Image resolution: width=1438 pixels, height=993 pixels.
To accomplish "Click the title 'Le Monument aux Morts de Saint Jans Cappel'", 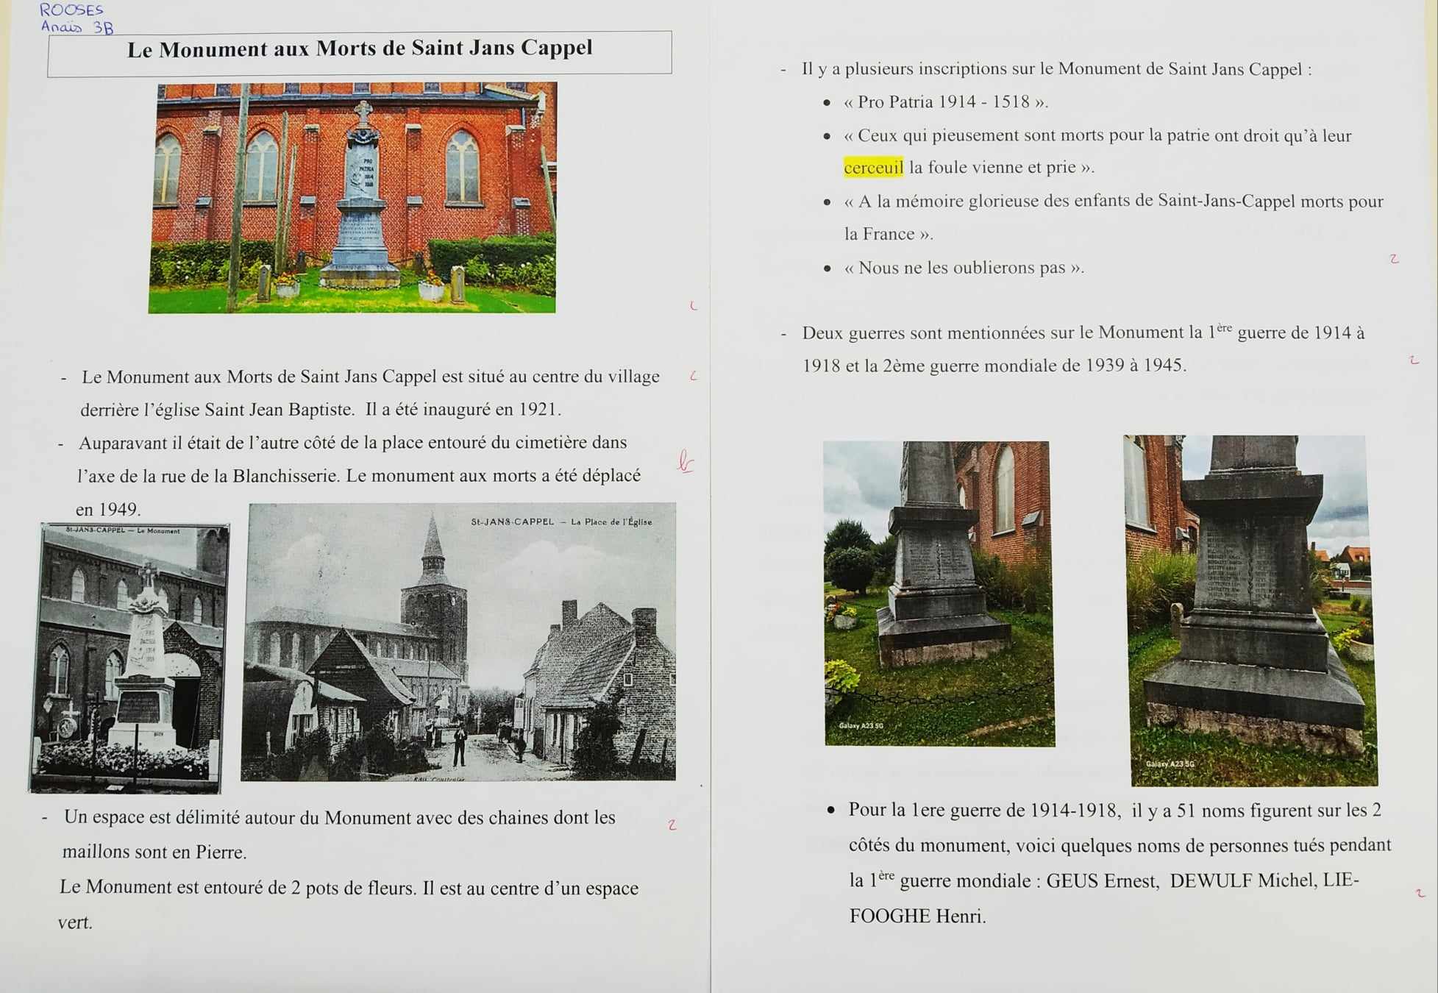I will point(360,49).
